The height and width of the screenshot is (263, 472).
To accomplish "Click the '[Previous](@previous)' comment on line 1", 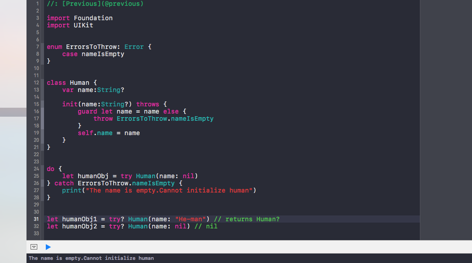I will pyautogui.click(x=103, y=4).
